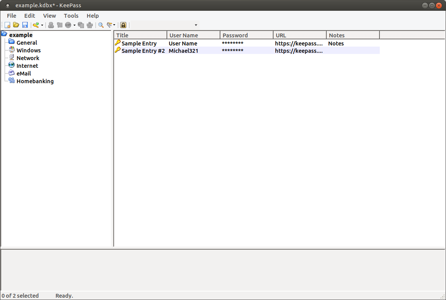Viewport: 446px width, 300px height.
Task: Click the Copy User Name toolbar icon
Action: point(51,25)
